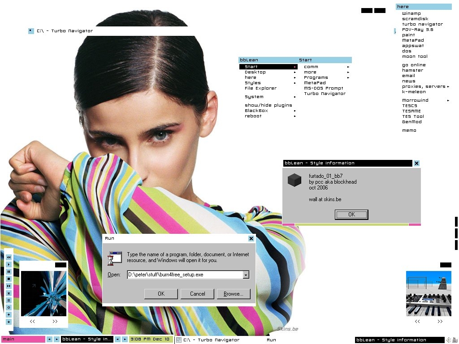Click the Turbo Navigator icon in the taskbar
This screenshot has width=459, height=344.
178,340
